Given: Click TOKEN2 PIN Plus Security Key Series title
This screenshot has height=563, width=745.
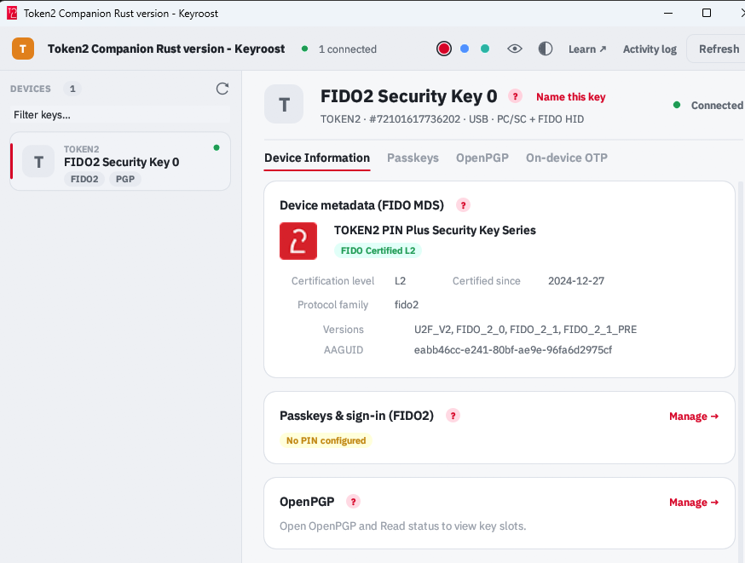Looking at the screenshot, I should (435, 230).
